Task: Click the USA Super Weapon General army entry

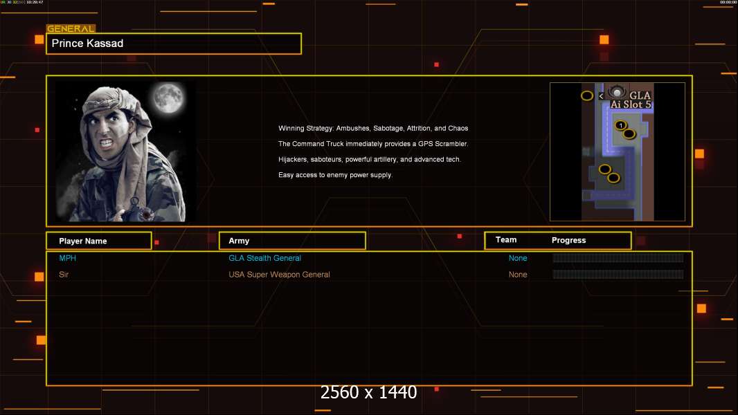Action: [279, 275]
